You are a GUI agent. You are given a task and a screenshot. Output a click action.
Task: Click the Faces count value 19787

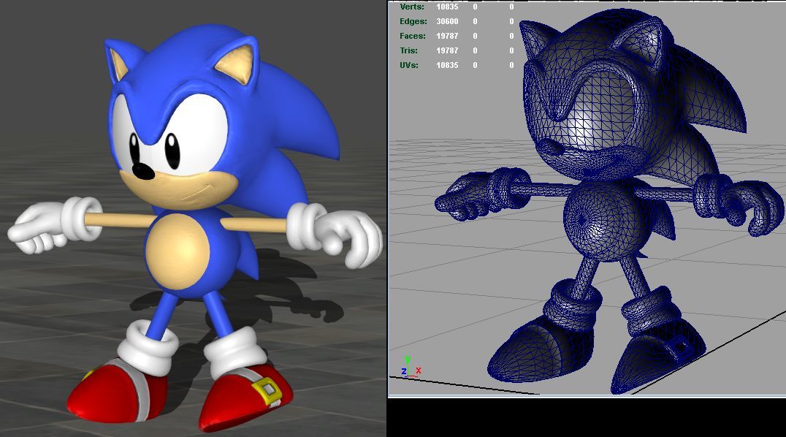(x=447, y=36)
